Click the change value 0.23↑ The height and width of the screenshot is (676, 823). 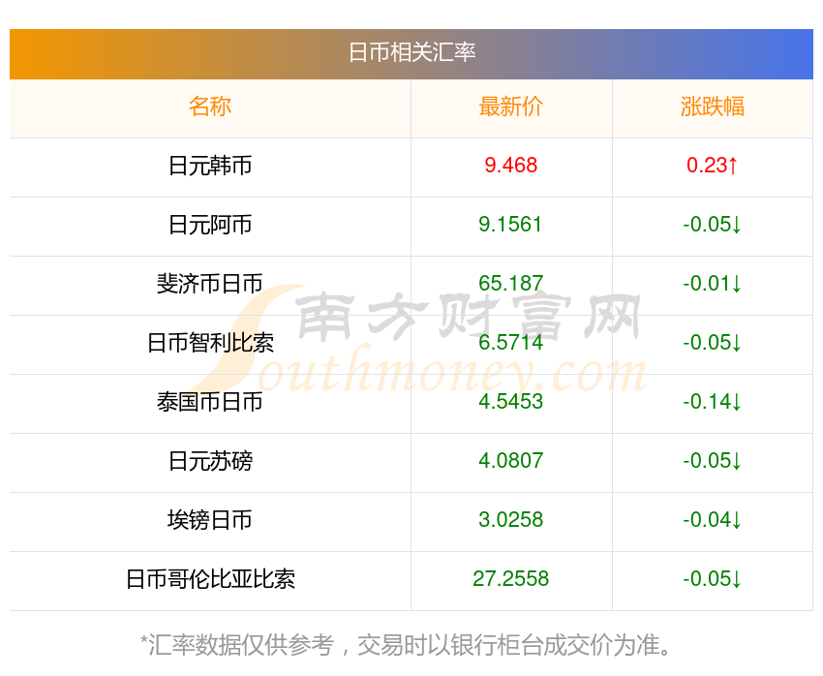(713, 166)
